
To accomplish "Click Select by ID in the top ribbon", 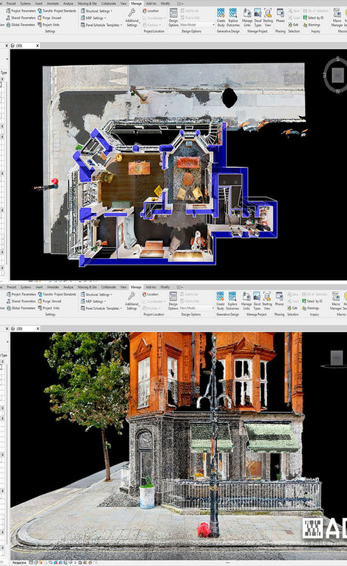I will (x=313, y=18).
